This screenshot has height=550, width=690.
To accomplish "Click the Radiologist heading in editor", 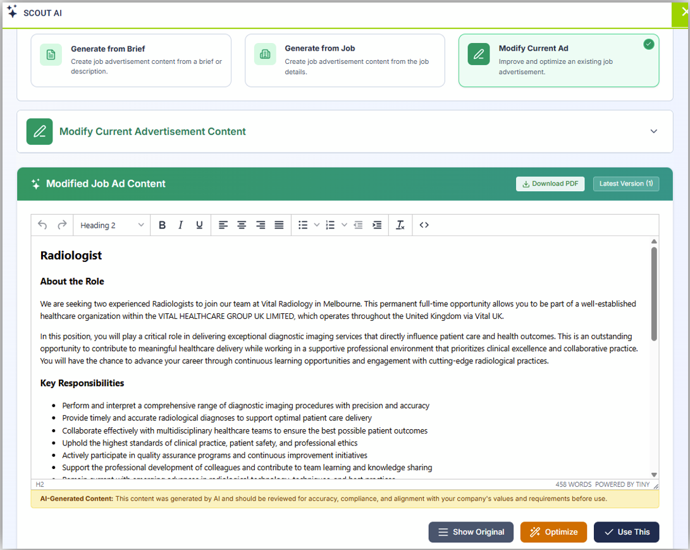I will pyautogui.click(x=71, y=256).
